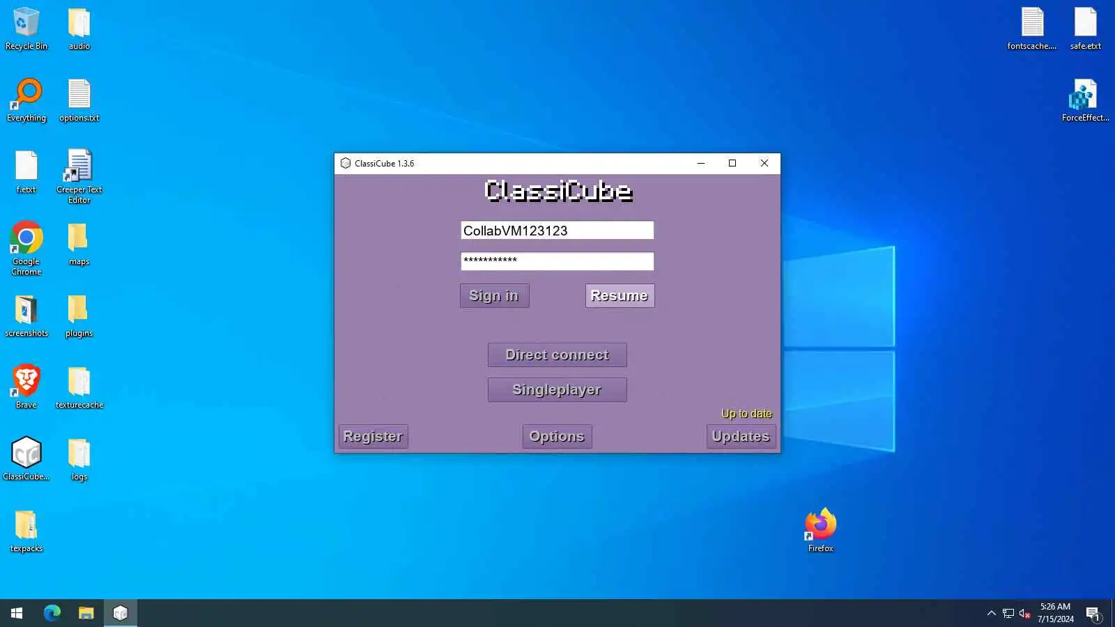Click the ClassiCube taskbar icon
Screen dimensions: 1115x627
121,613
